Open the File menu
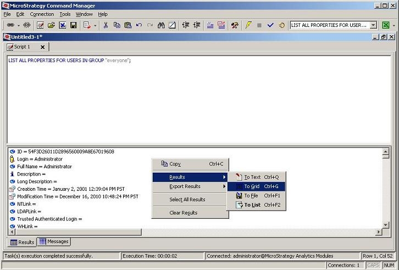 [x=7, y=14]
